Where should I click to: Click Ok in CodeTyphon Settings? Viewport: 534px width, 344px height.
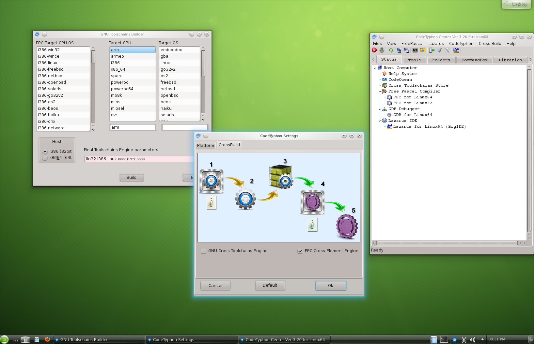click(x=331, y=286)
